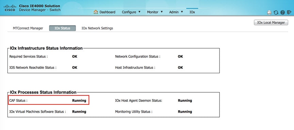
Task: Switch to the MTConnect Manager tab
Action: tap(28, 28)
